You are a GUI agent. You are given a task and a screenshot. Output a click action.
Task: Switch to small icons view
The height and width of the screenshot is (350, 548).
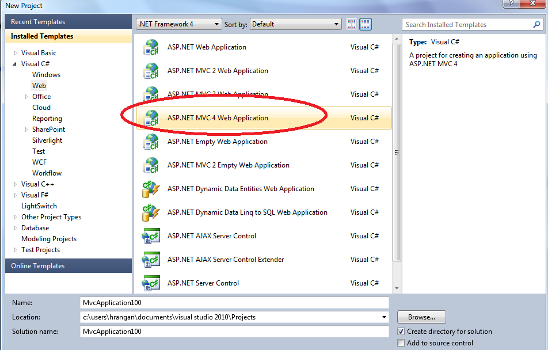[352, 24]
